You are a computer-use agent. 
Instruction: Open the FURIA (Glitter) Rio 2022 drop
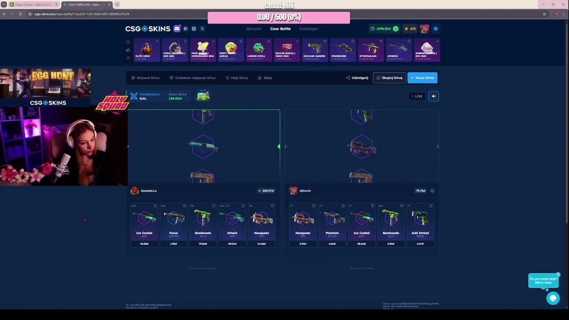[174, 50]
